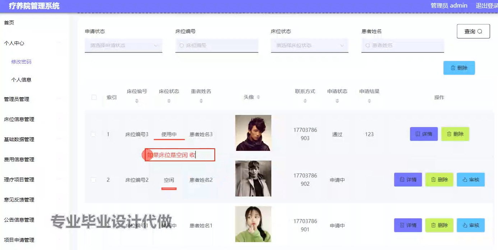
Task: Sort by 床位编号 column sort arrows
Action: click(x=137, y=101)
